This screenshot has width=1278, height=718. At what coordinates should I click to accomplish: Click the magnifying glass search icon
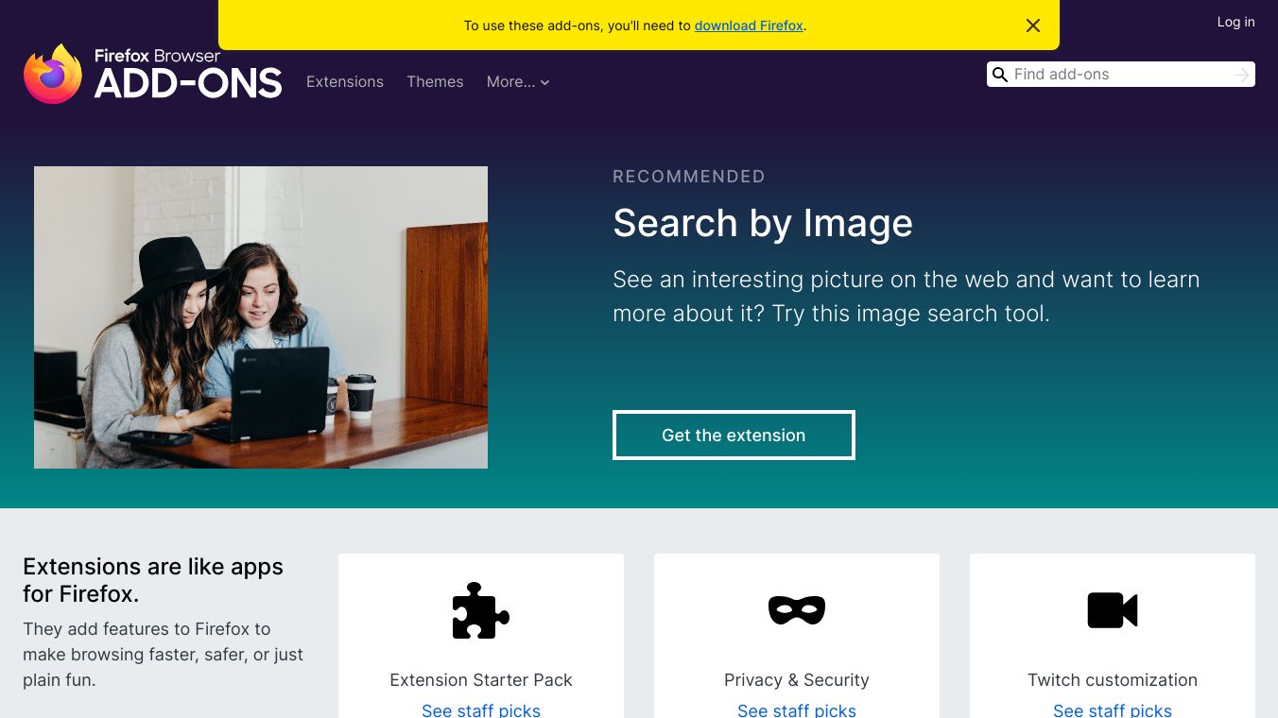coord(1000,75)
